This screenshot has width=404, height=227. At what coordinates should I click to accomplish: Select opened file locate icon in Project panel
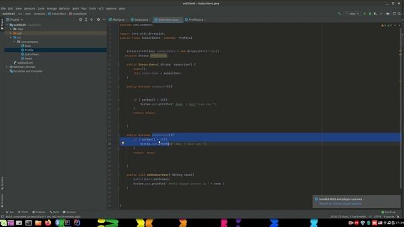(x=81, y=20)
